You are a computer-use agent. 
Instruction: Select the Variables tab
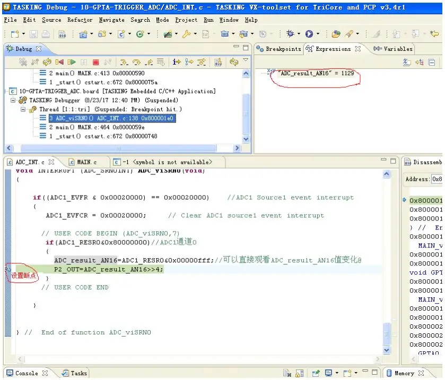point(393,49)
